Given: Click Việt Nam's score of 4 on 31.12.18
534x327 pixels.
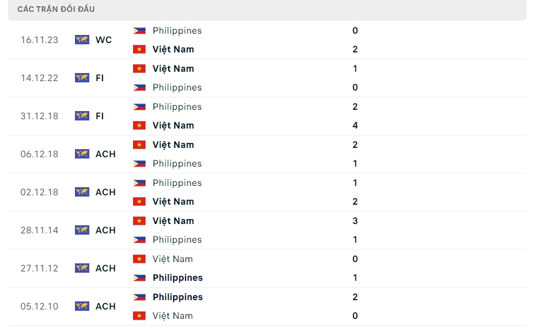Looking at the screenshot, I should click(355, 125).
